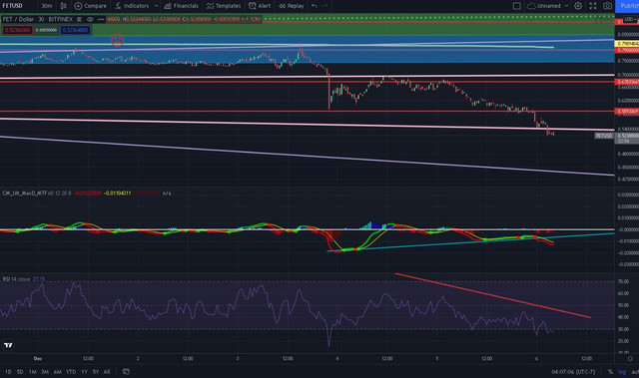Screen dimensions: 639x378
Task: Open the More options dots in symbol legend
Action: pos(100,19)
